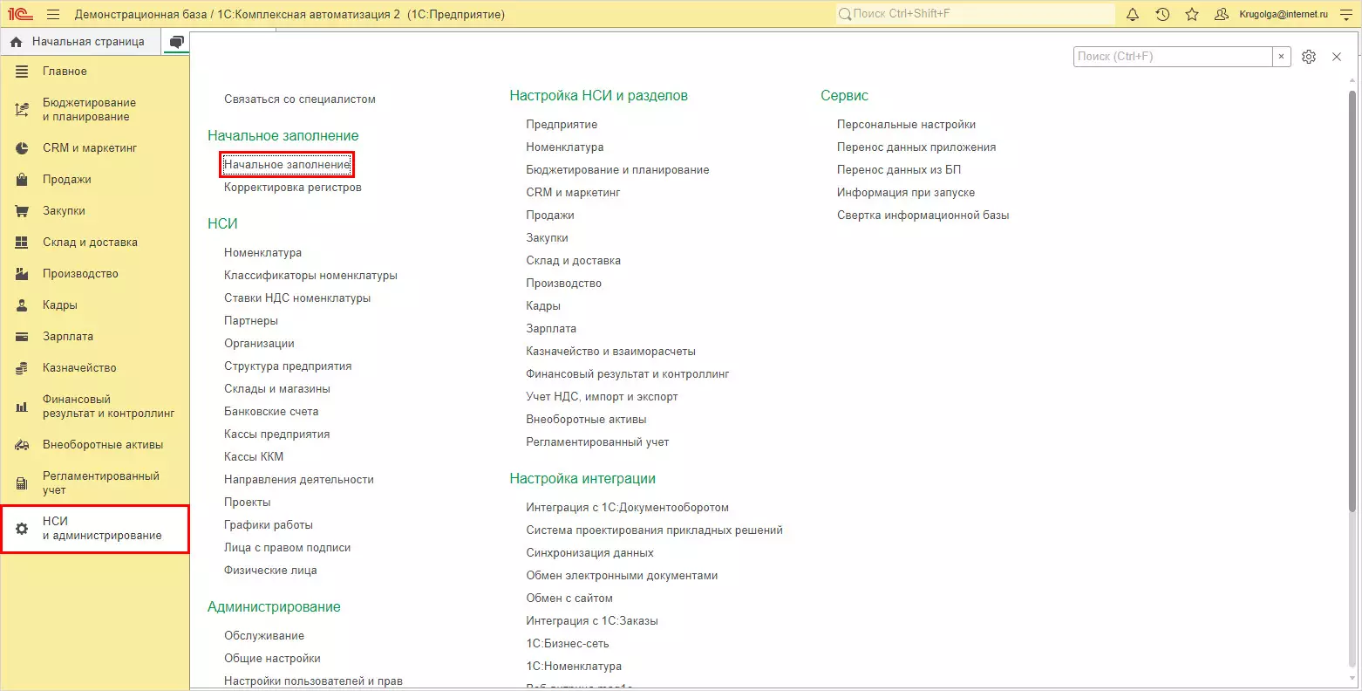The image size is (1362, 691).
Task: Open Предприятие under Настройка НСИ и разделов
Action: click(x=562, y=125)
